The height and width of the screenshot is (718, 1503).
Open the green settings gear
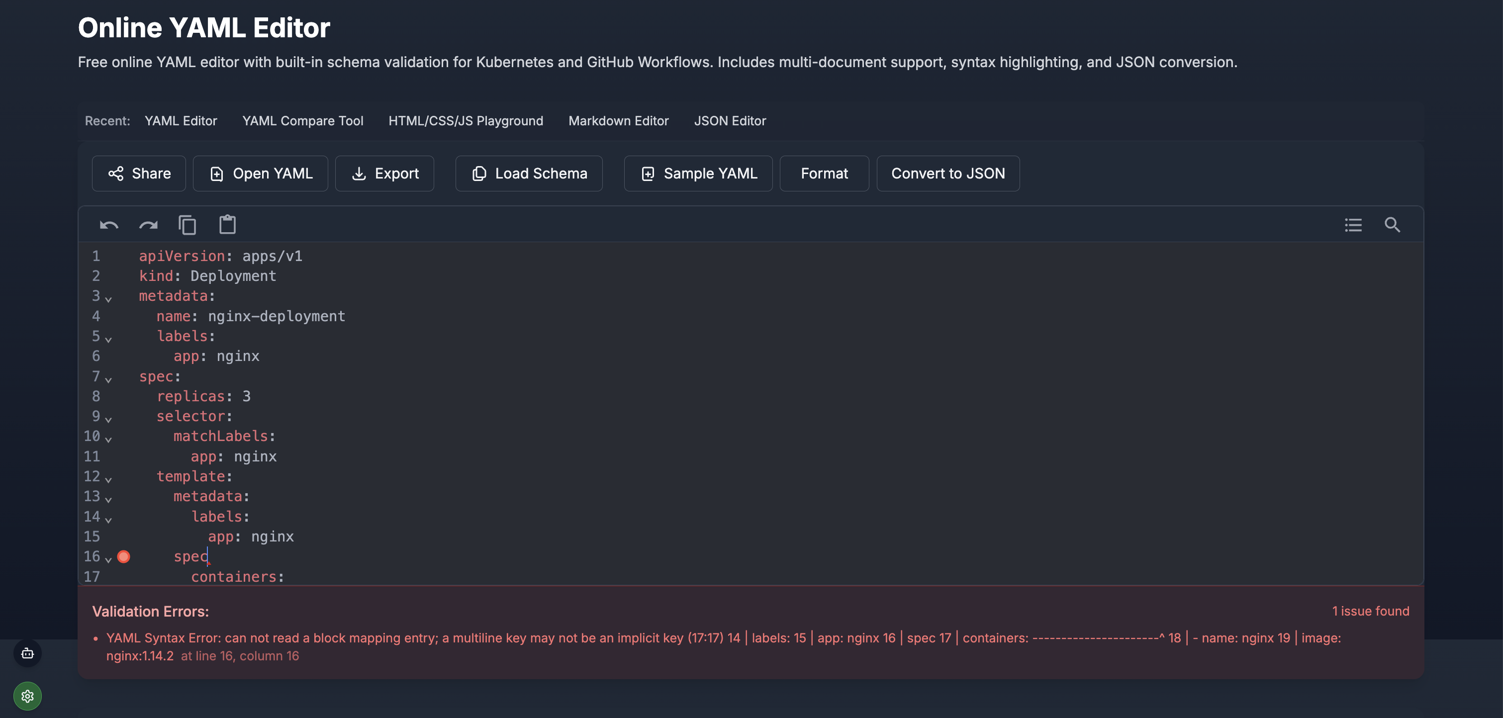(27, 695)
